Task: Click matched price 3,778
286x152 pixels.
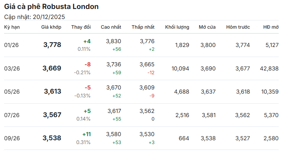Action: pos(52,45)
